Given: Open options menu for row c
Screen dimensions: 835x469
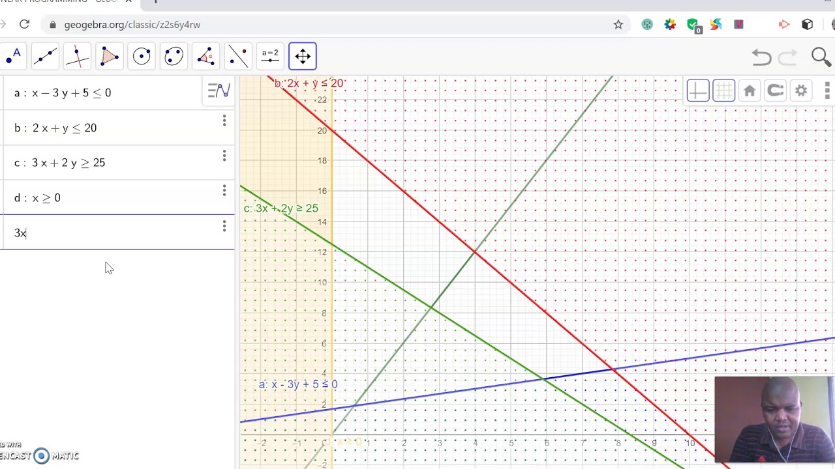Looking at the screenshot, I should click(x=224, y=156).
